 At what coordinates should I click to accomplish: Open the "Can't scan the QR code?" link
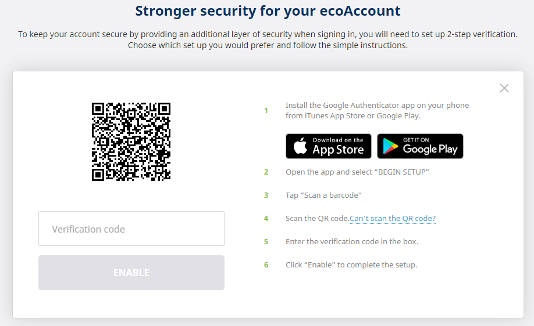coord(393,219)
